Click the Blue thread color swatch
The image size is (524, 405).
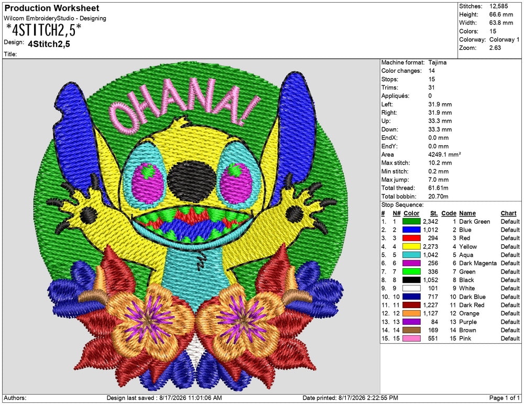tap(411, 230)
